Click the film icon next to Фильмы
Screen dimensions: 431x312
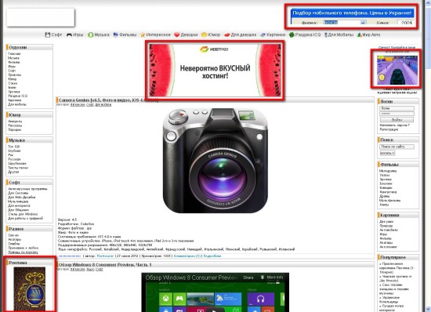click(116, 34)
